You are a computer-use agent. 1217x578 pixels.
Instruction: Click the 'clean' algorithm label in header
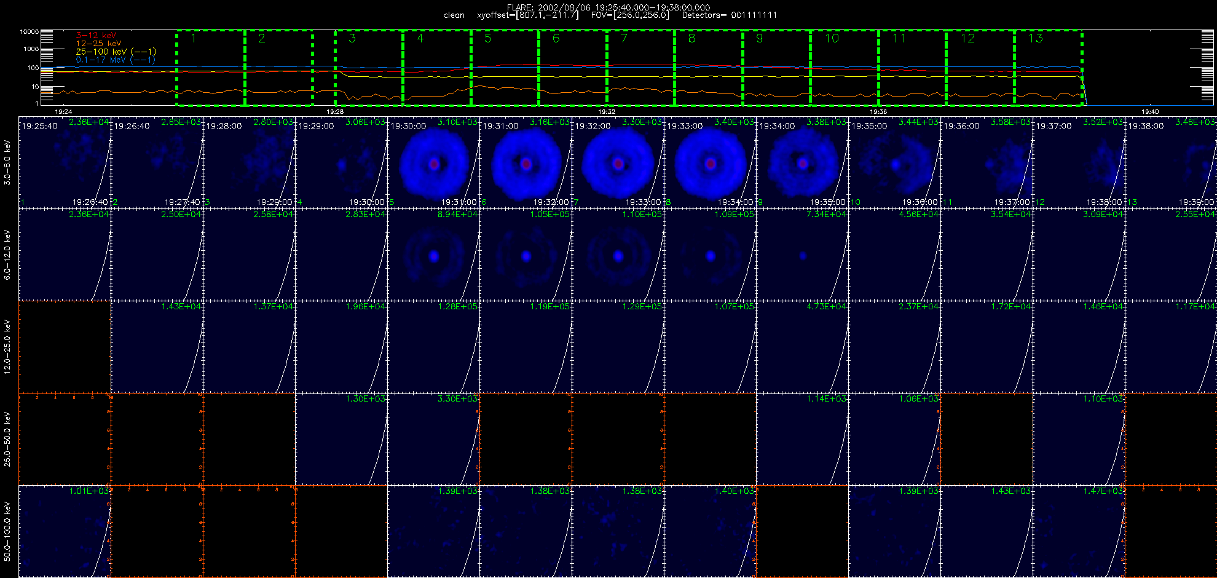tap(454, 15)
